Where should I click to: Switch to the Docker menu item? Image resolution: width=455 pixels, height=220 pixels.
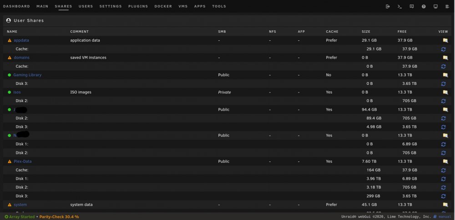pyautogui.click(x=163, y=6)
